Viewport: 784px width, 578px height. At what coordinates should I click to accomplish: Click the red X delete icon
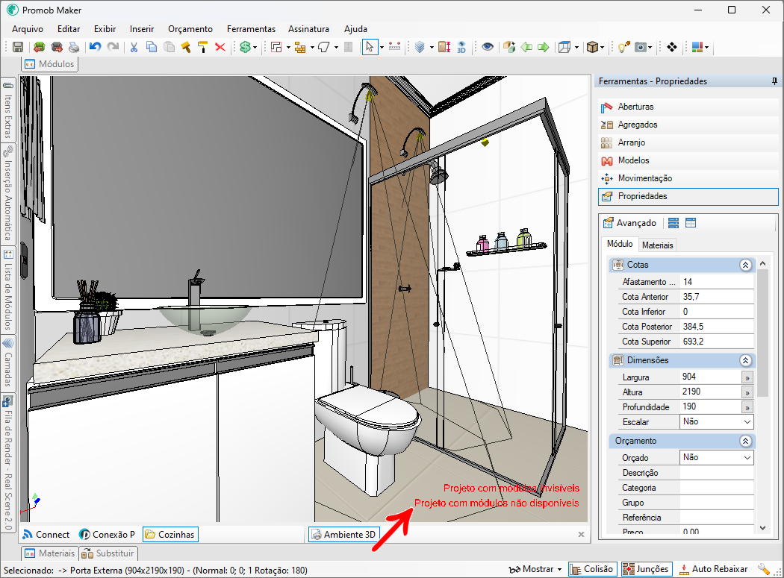pyautogui.click(x=220, y=47)
